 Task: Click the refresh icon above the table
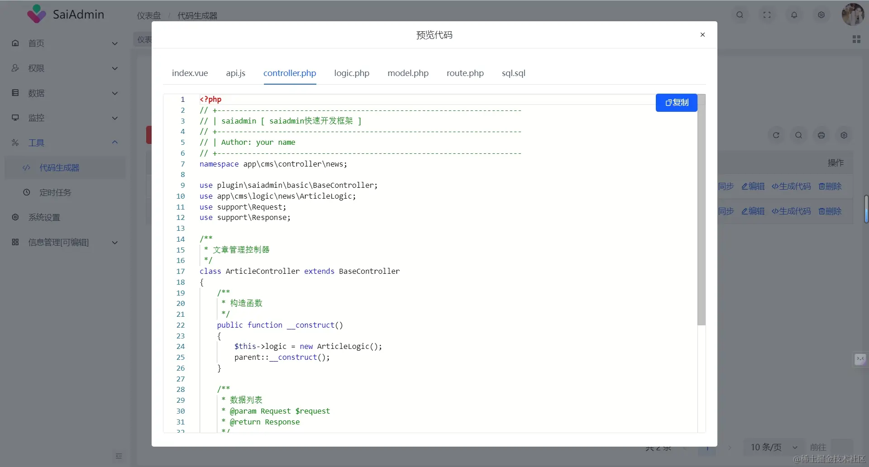776,135
